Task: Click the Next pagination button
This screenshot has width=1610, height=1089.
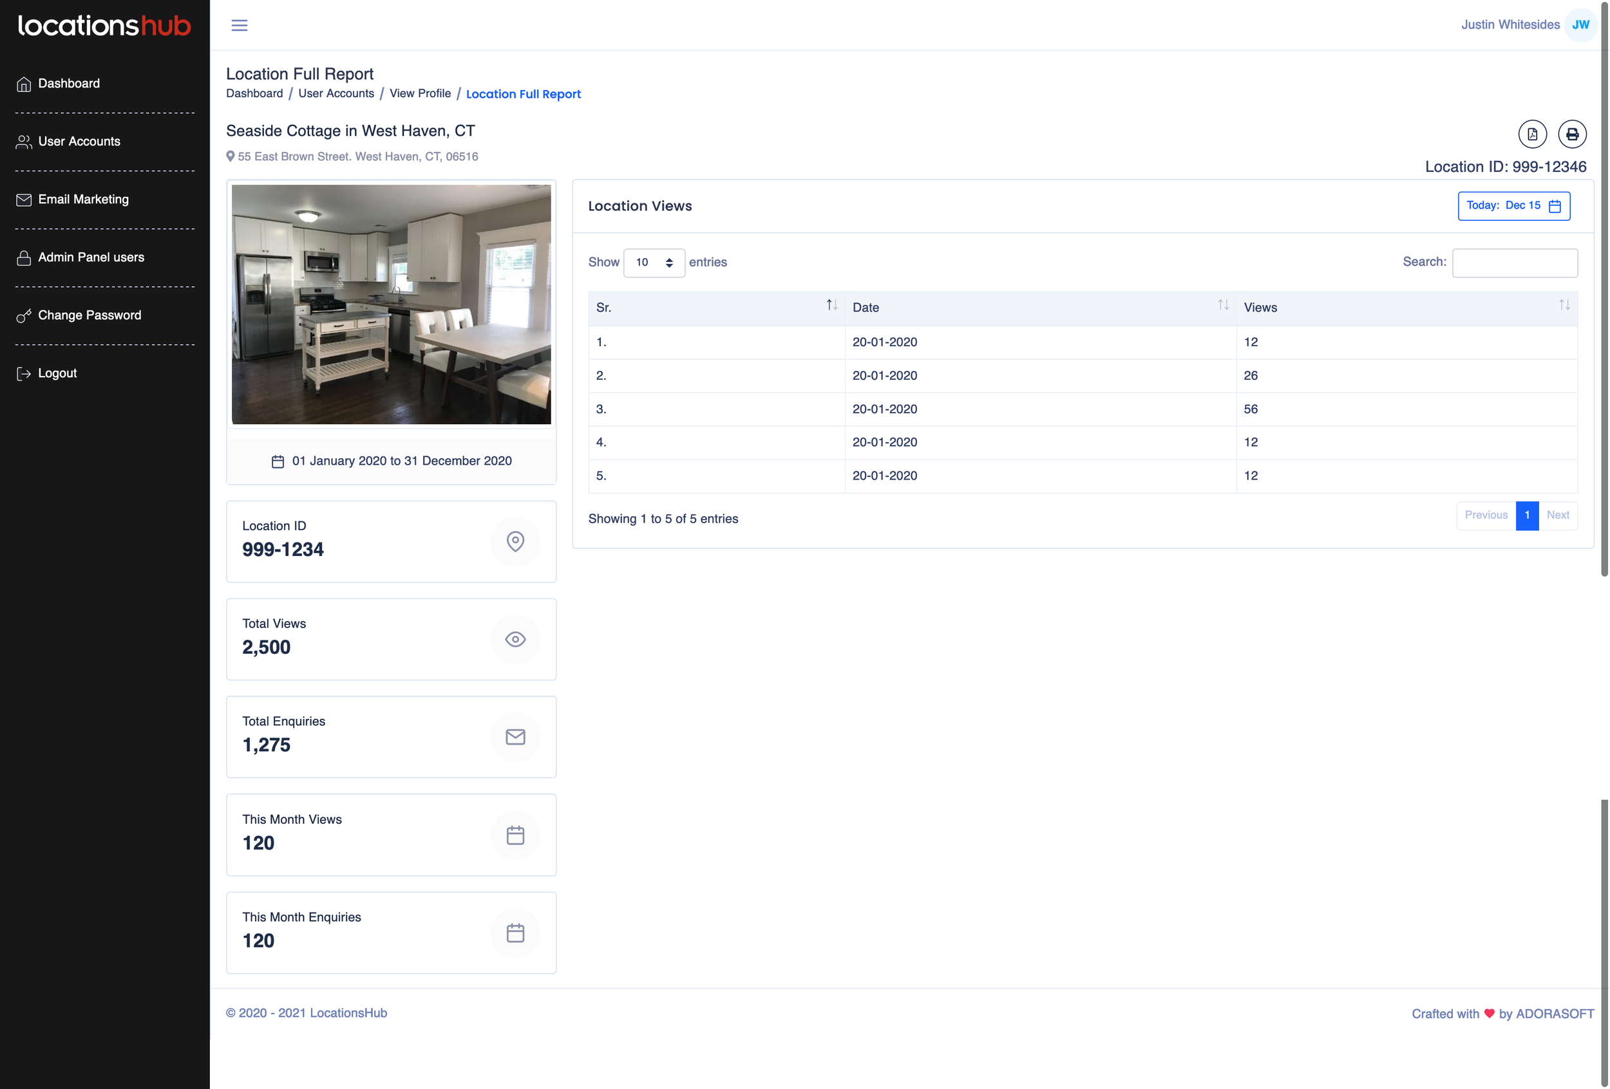Action: coord(1557,515)
